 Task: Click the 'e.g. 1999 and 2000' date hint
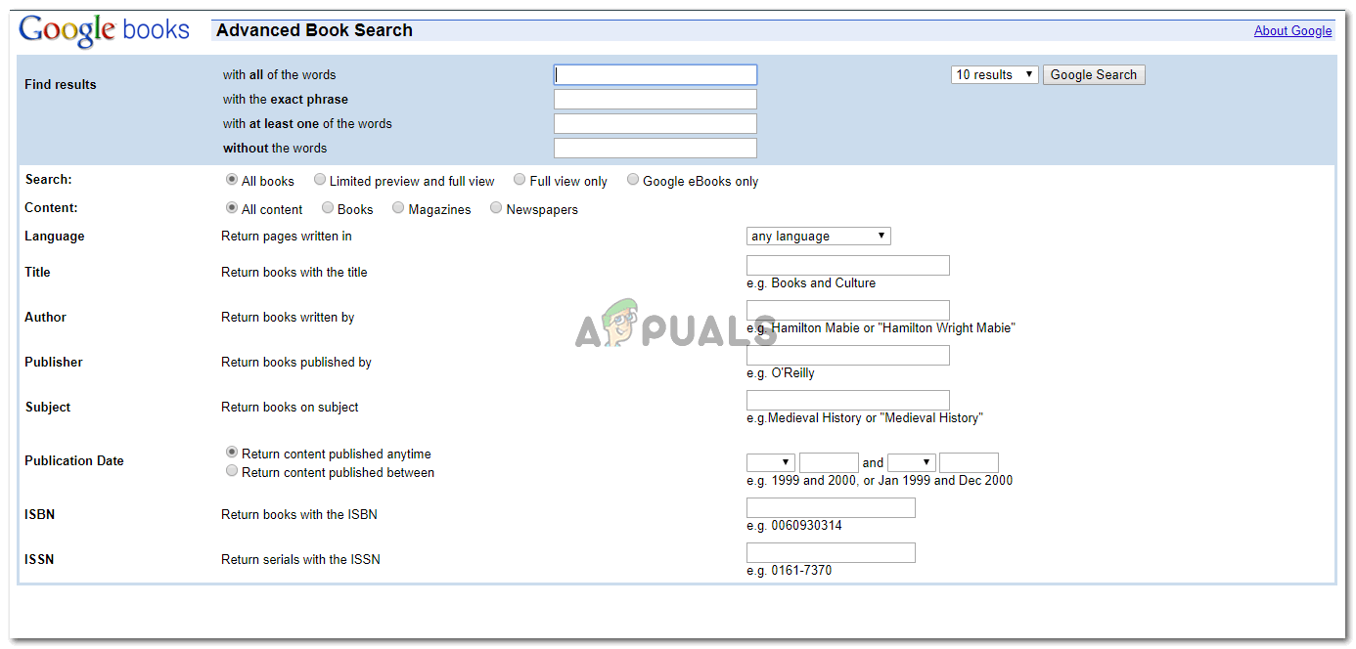[x=880, y=481]
